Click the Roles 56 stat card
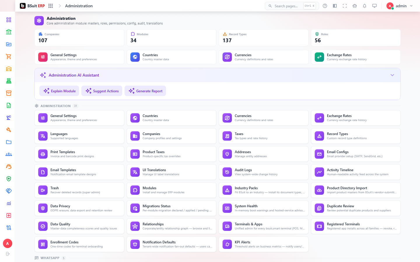The height and width of the screenshot is (262, 420). point(356,38)
